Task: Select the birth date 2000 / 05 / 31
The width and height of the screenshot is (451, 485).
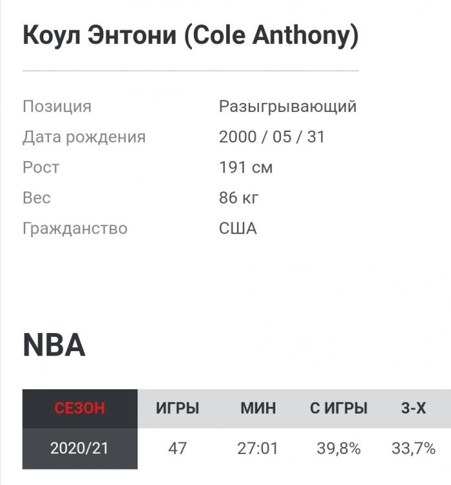Action: click(x=271, y=137)
